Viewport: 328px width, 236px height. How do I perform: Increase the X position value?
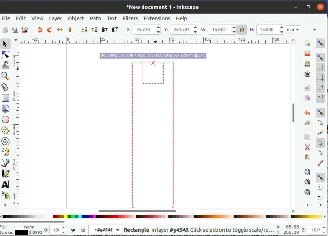(x=158, y=28)
